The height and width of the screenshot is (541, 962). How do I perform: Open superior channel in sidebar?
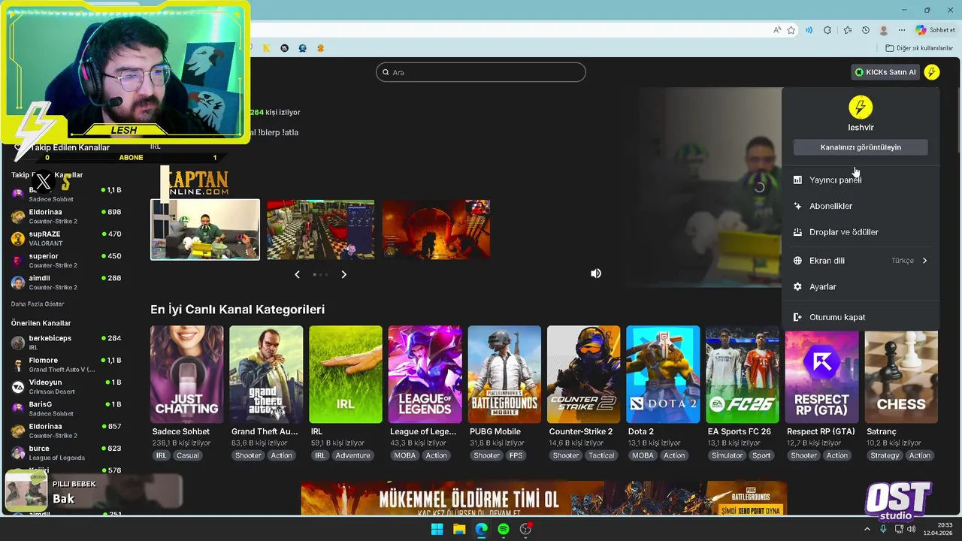tap(66, 260)
